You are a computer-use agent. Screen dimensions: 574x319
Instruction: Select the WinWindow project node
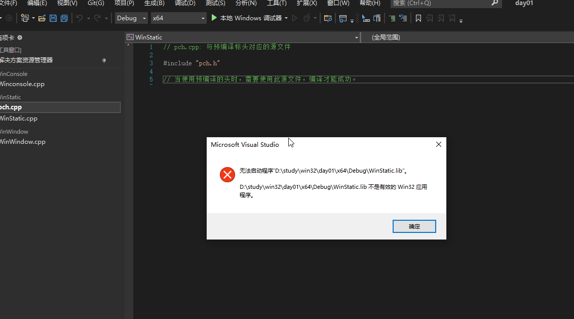14,132
